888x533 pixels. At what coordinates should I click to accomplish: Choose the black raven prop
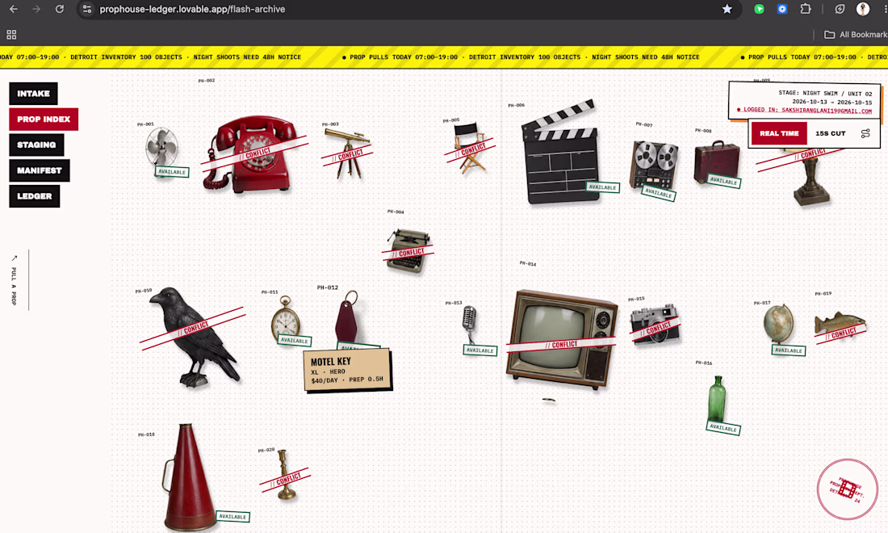tap(195, 337)
